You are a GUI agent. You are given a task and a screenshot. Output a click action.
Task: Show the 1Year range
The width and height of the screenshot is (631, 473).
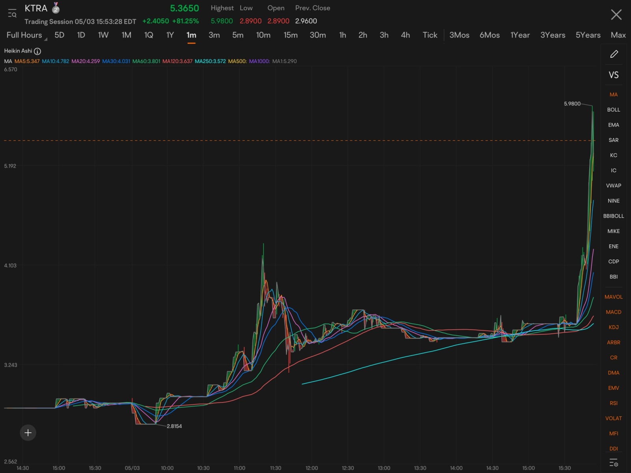coord(520,35)
